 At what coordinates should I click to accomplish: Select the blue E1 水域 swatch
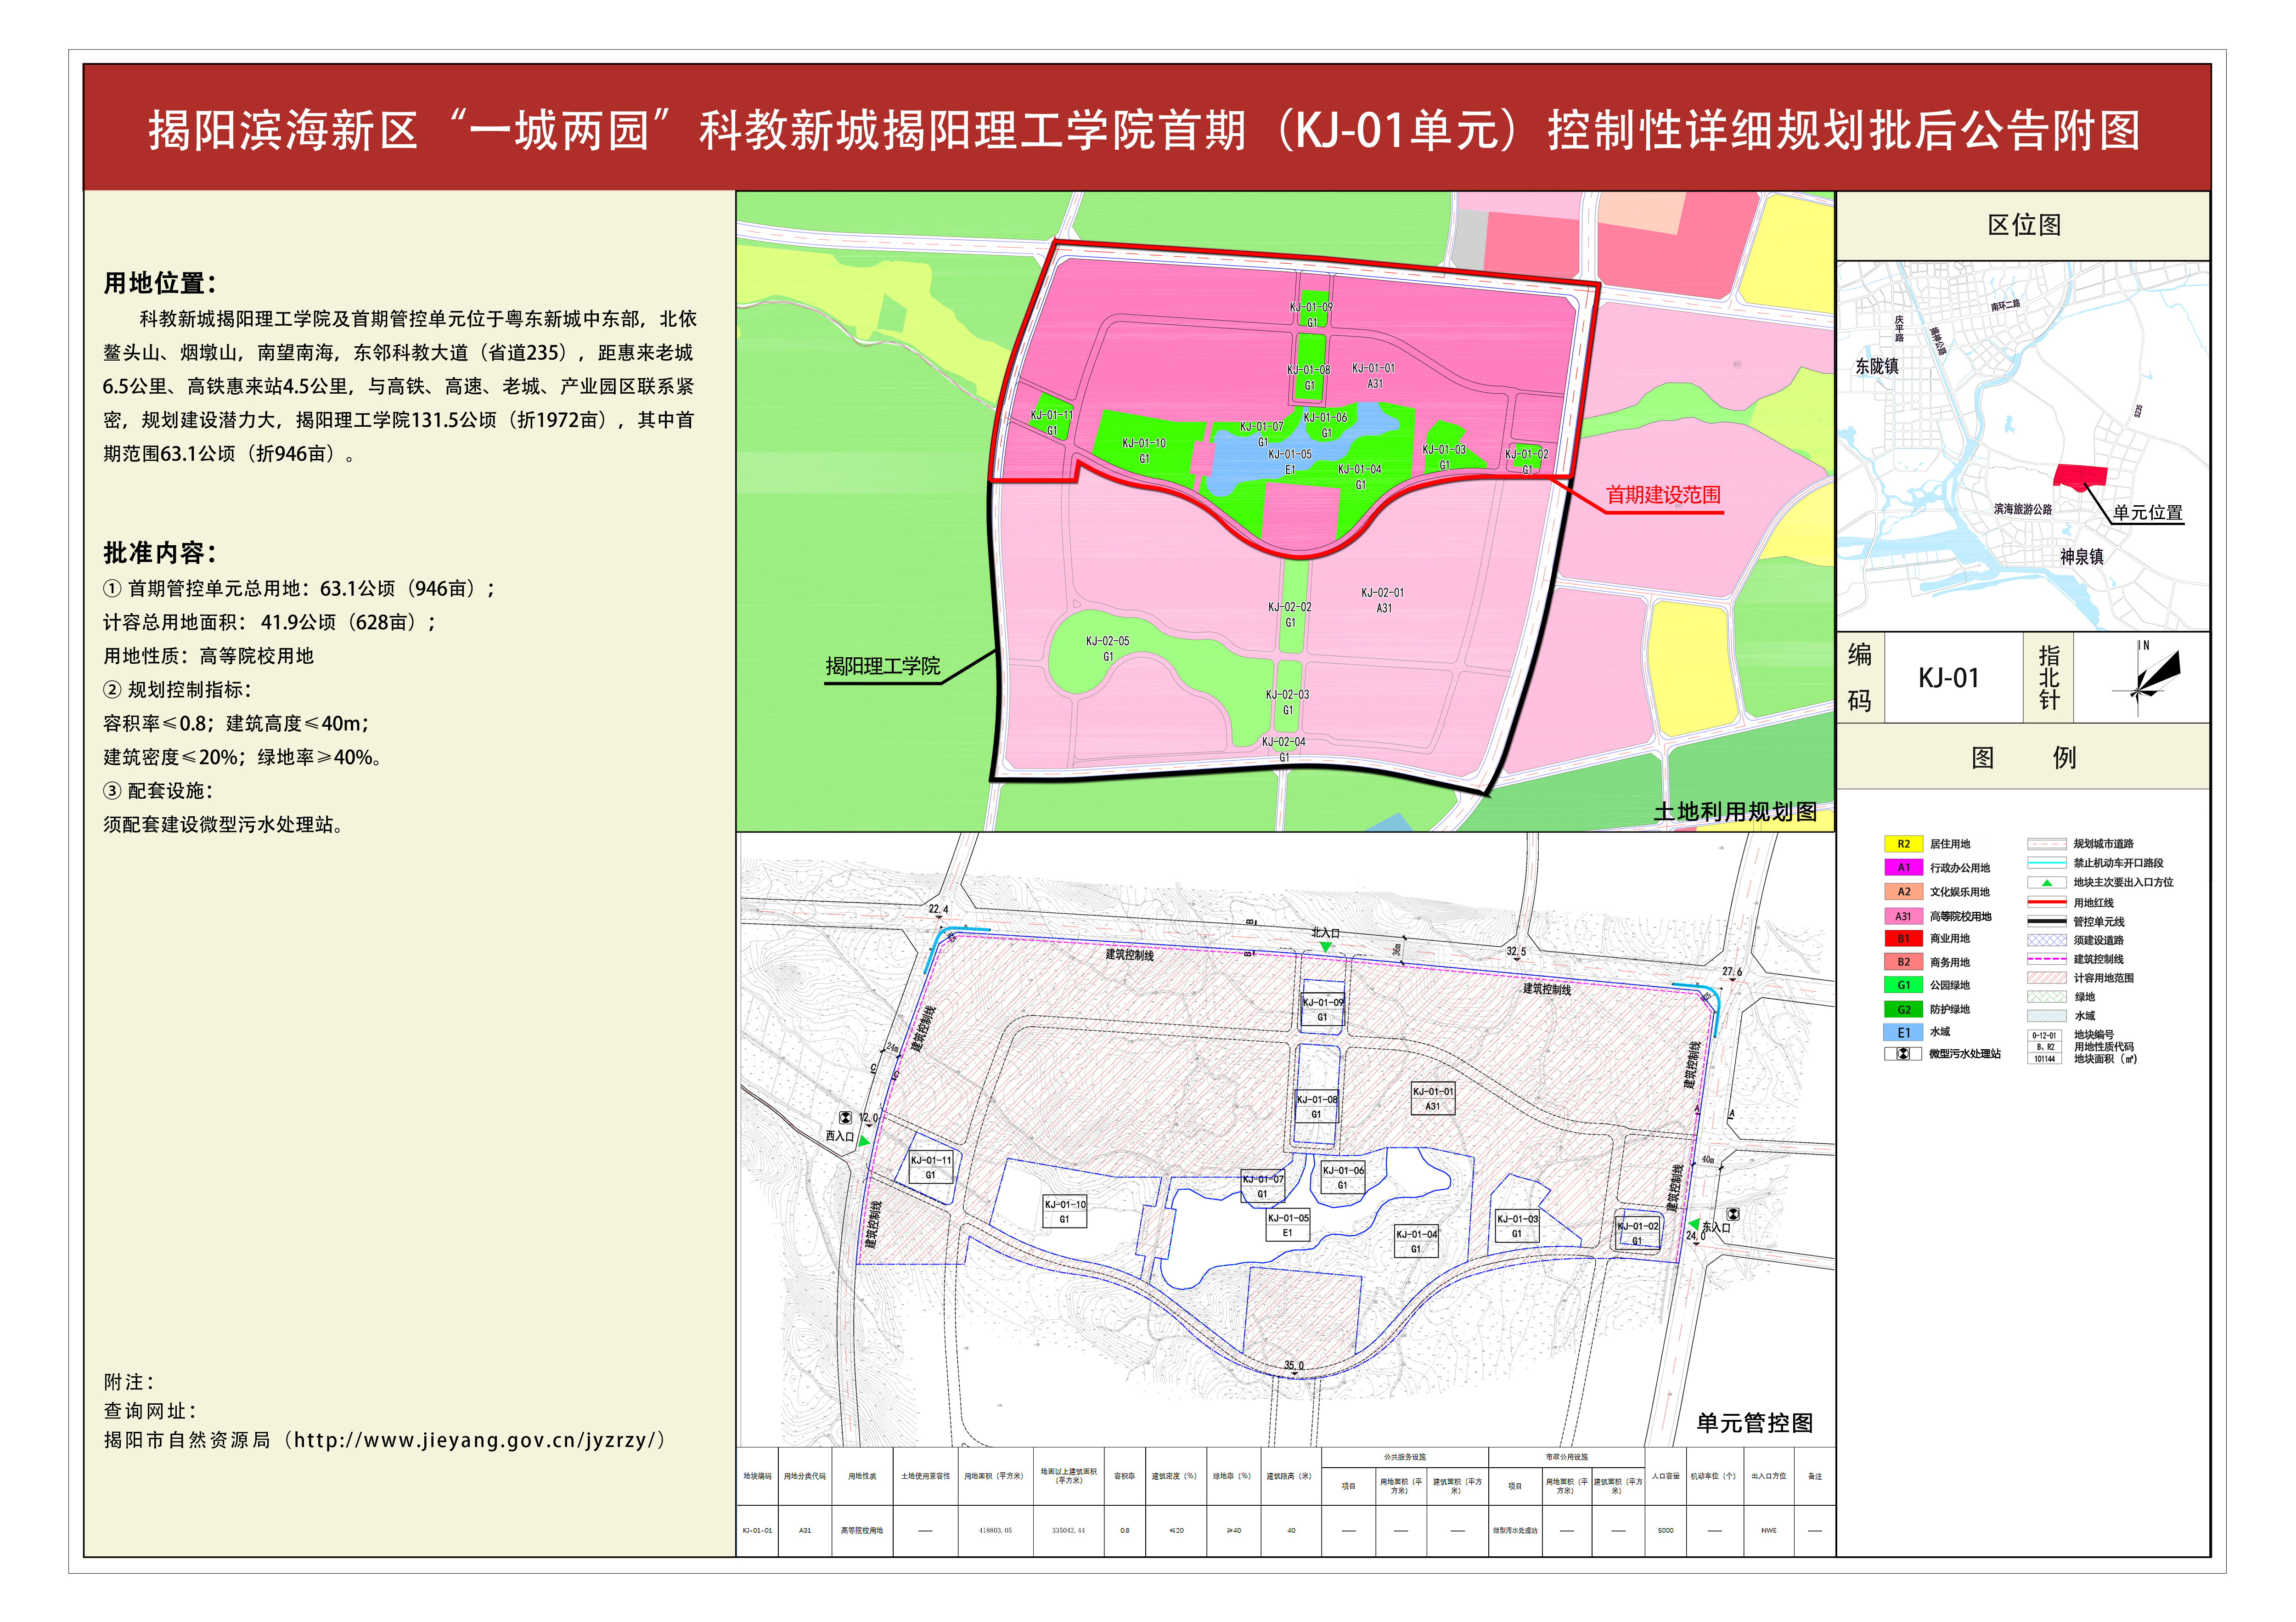1903,1033
